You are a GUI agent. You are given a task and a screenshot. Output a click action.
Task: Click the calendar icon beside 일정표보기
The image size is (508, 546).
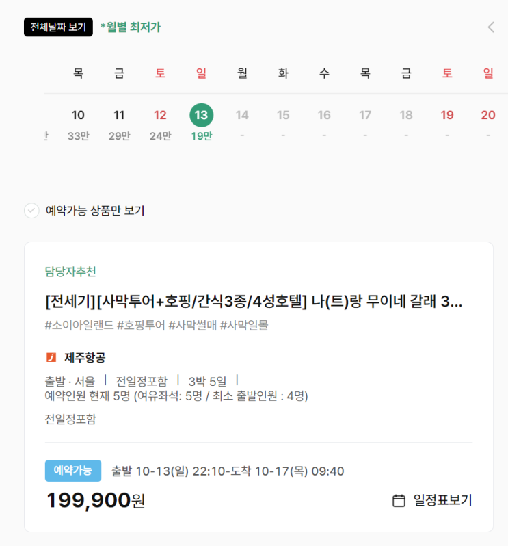pos(399,501)
